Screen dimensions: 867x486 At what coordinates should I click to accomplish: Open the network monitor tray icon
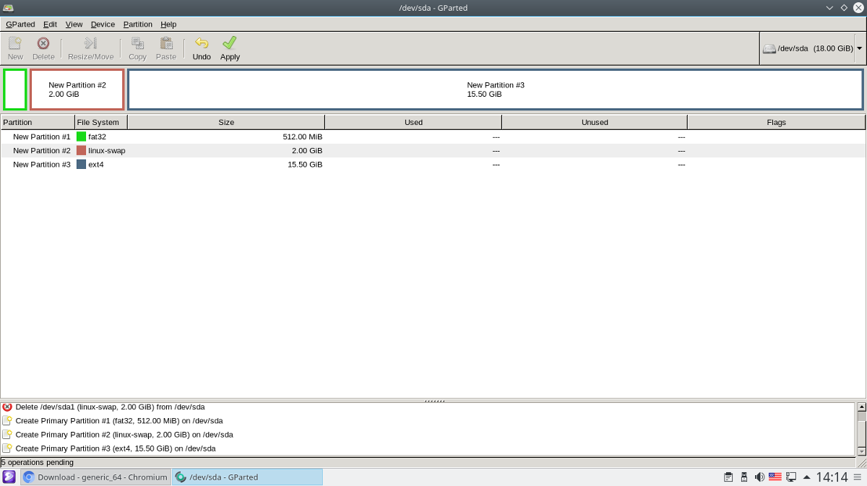click(791, 477)
